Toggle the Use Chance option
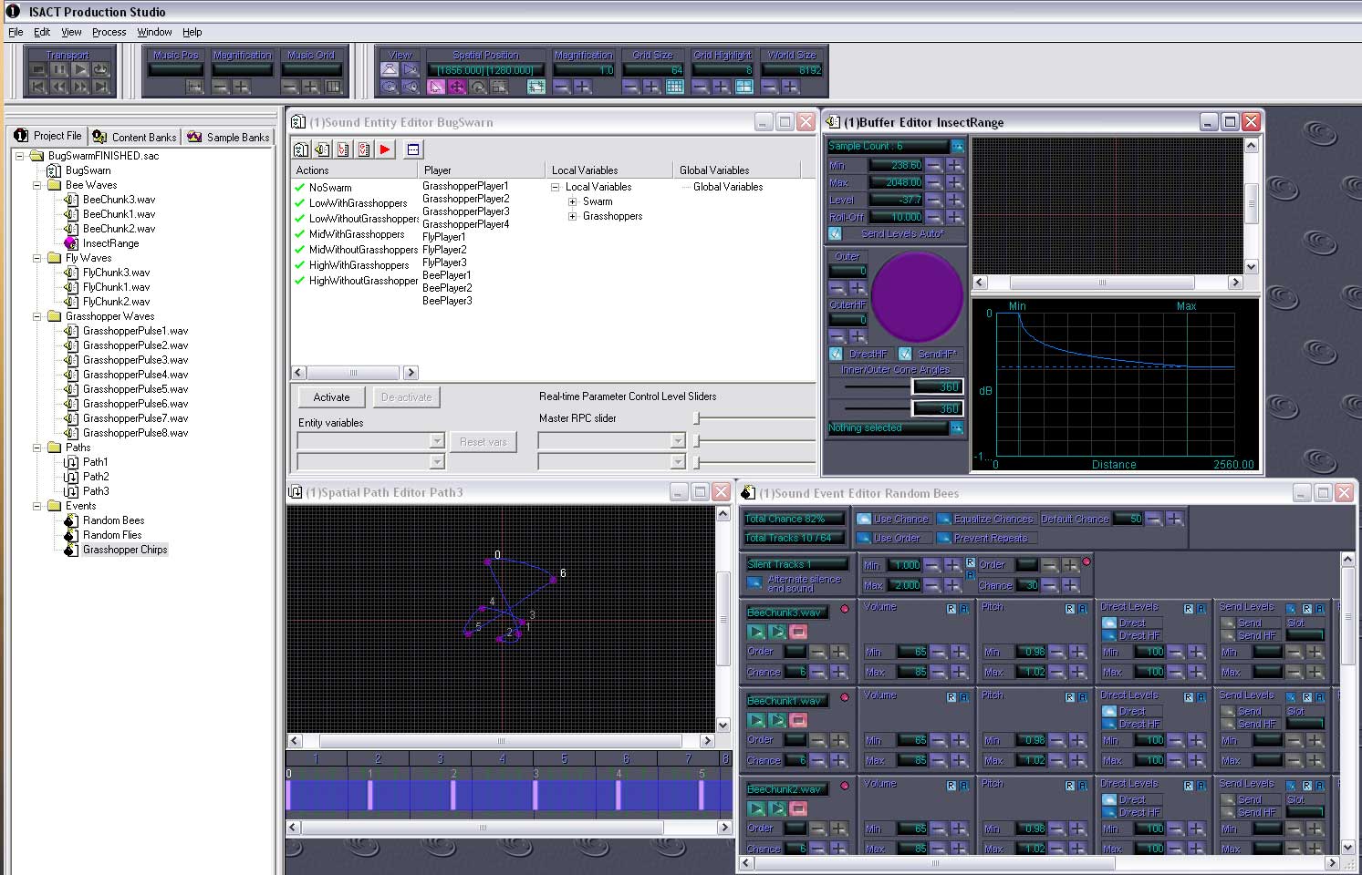 click(x=864, y=519)
